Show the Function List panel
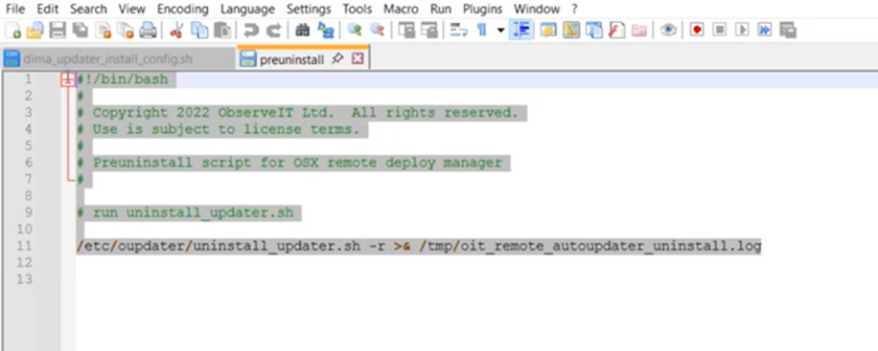 coord(616,31)
